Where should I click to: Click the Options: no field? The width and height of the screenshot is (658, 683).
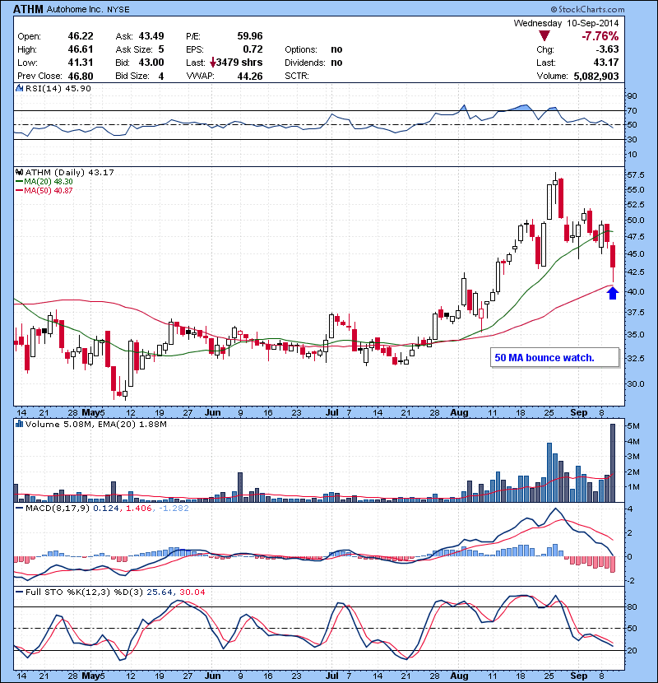pyautogui.click(x=313, y=49)
